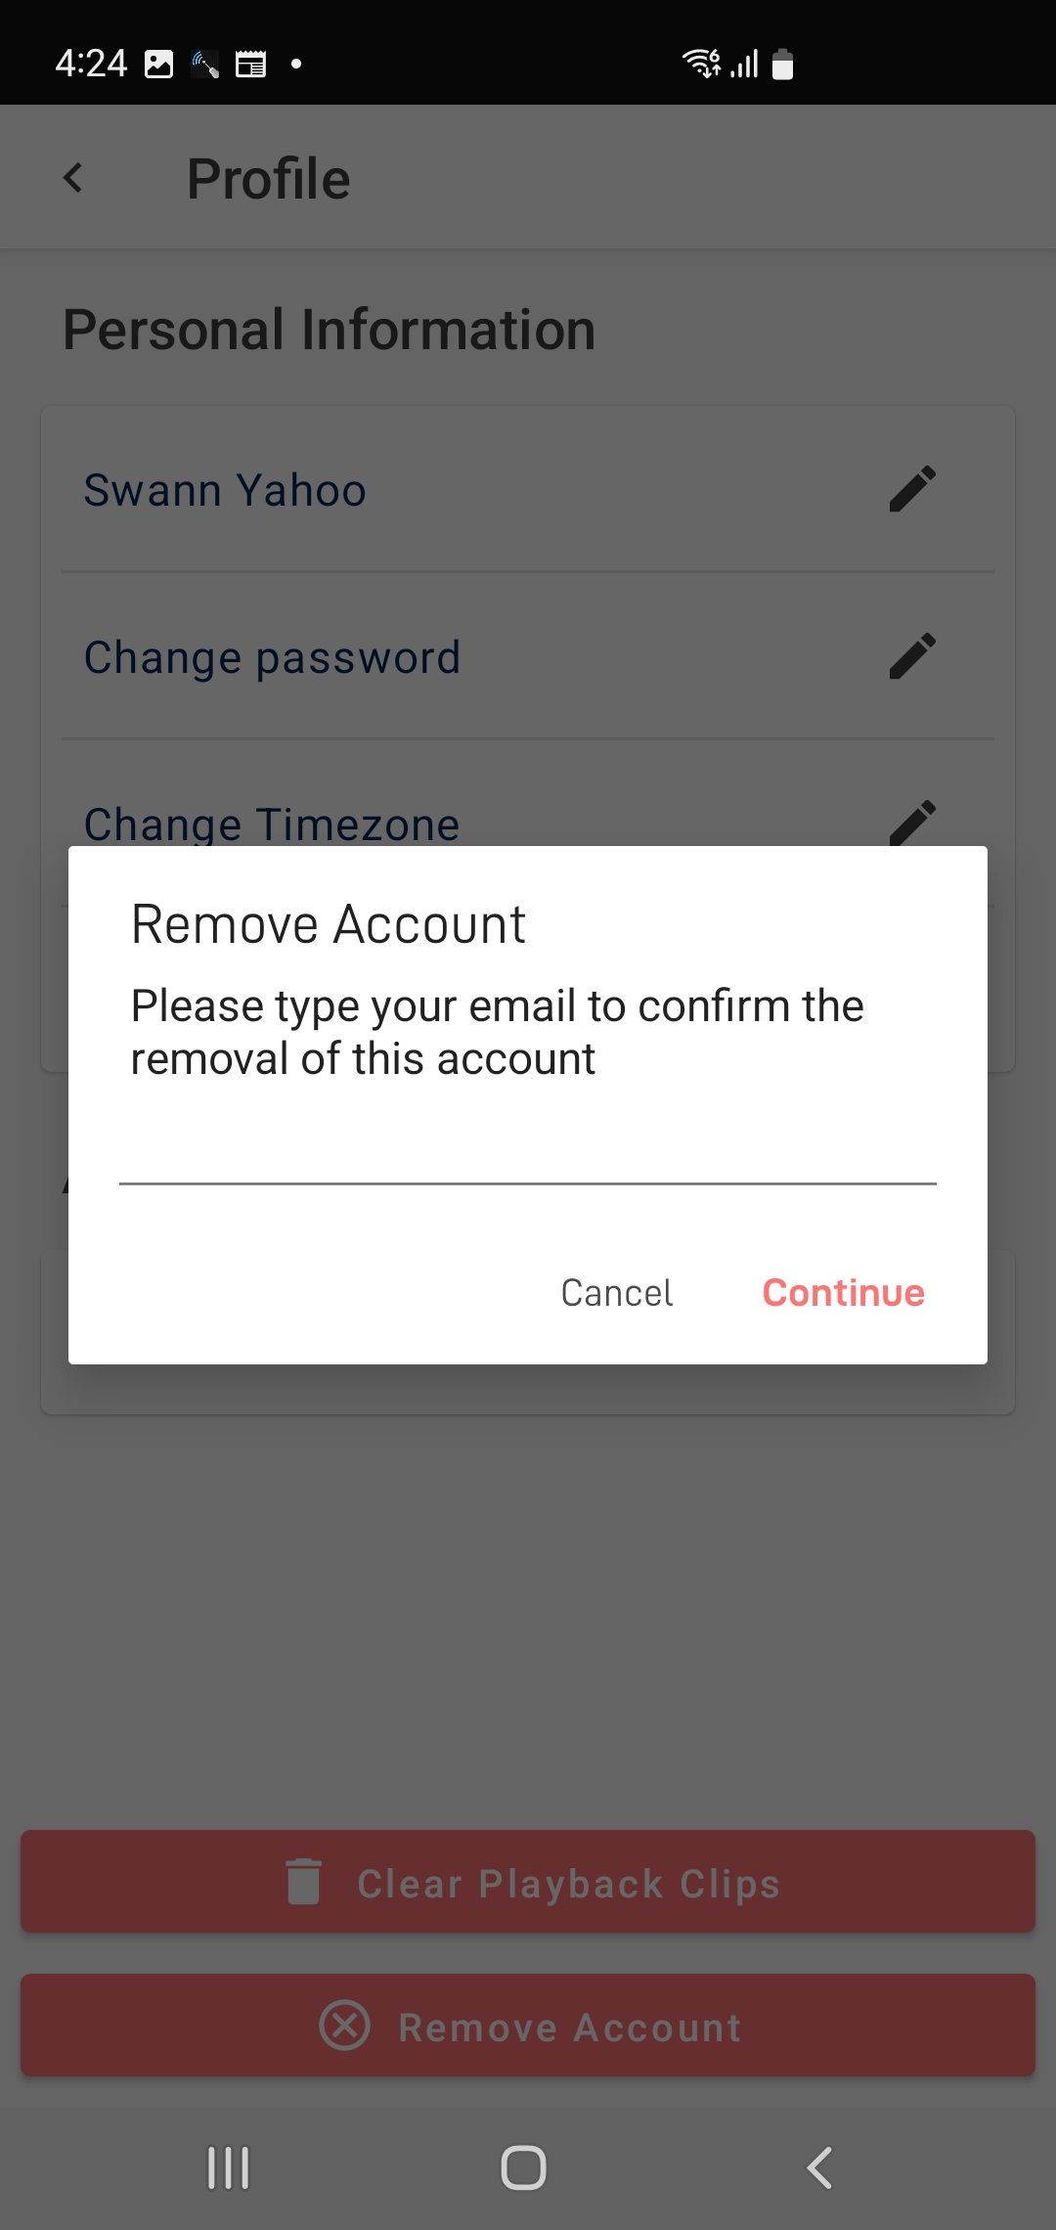Tap the Android home button
The width and height of the screenshot is (1056, 2230).
click(x=524, y=2167)
